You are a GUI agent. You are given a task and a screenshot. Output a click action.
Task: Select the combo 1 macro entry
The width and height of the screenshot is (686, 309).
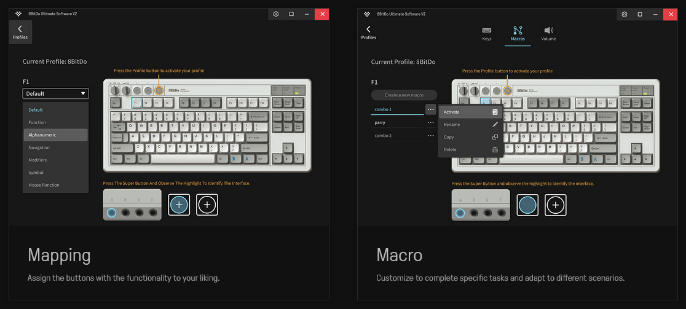pos(396,109)
